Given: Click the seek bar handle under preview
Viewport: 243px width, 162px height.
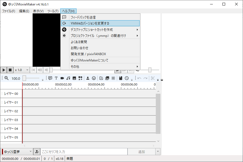Looking at the screenshot, I should tap(51, 70).
